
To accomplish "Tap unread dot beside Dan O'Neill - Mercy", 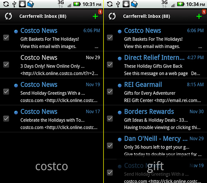I will click(x=120, y=139).
